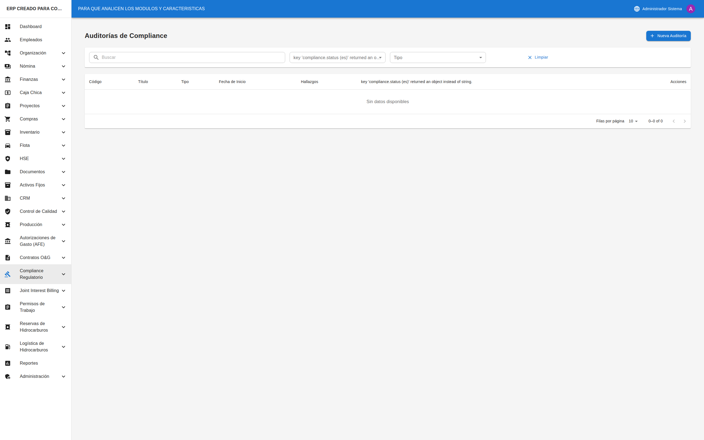
Task: Open the Filas por página selector
Action: tap(633, 121)
